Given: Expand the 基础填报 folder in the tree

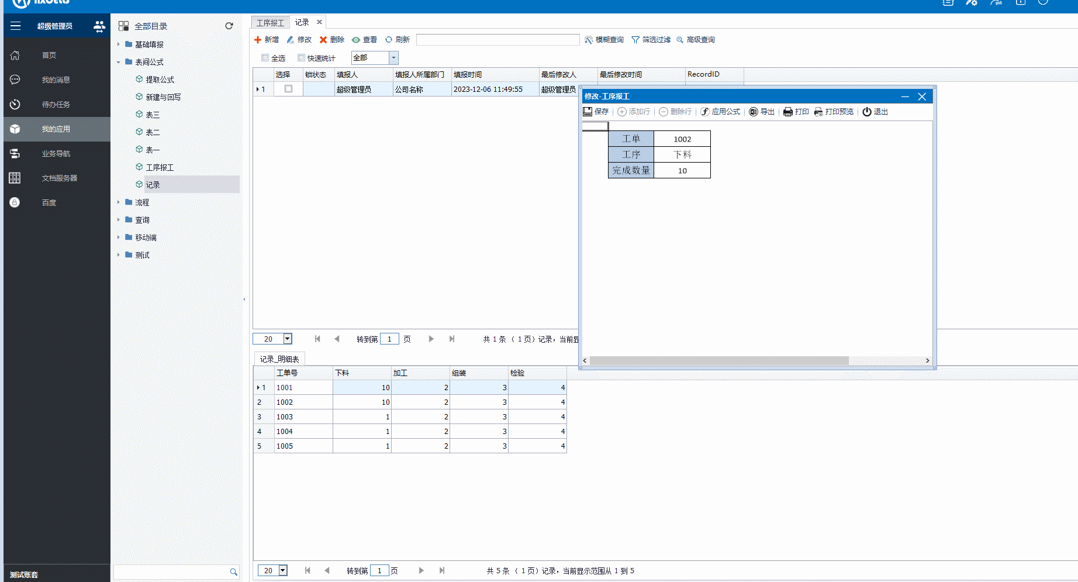Looking at the screenshot, I should (119, 44).
